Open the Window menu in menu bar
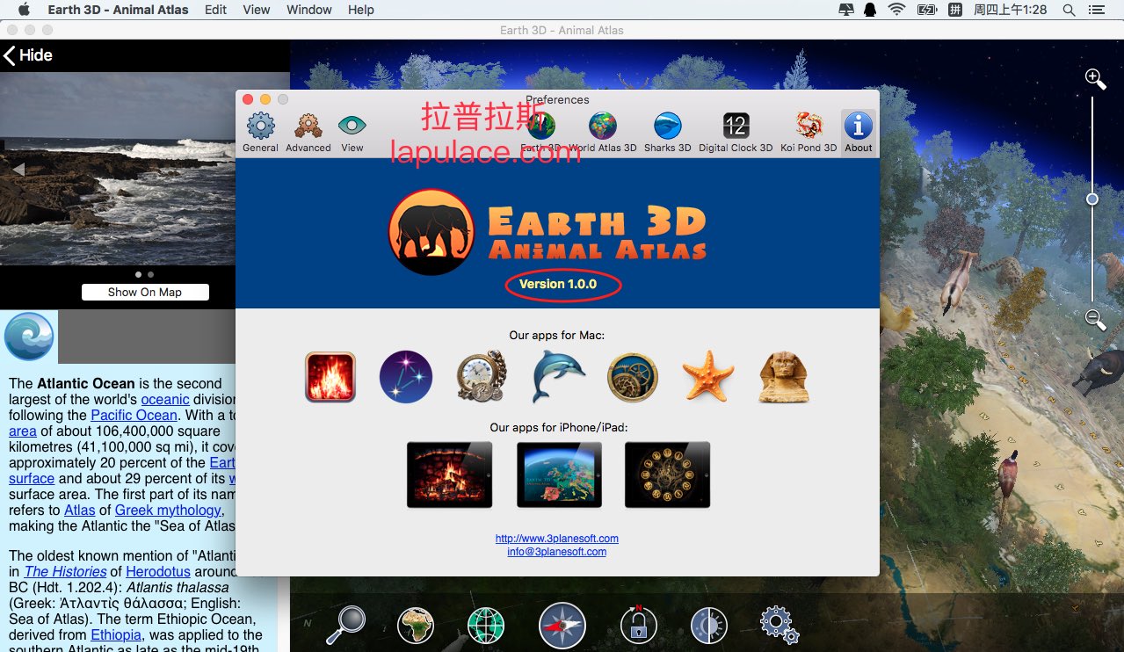1124x652 pixels. [x=309, y=10]
